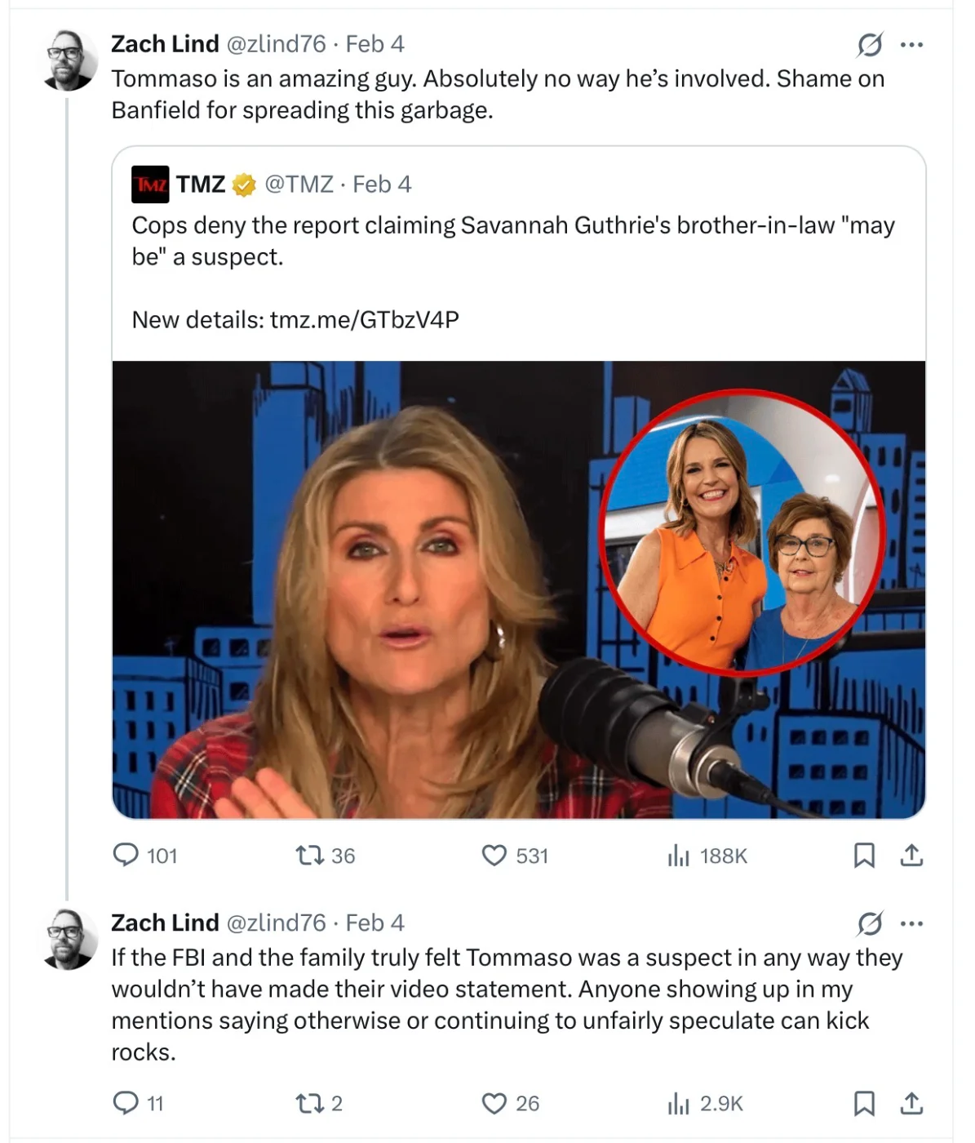This screenshot has height=1143, width=975.
Task: Open more options menu on first tweet
Action: point(911,45)
